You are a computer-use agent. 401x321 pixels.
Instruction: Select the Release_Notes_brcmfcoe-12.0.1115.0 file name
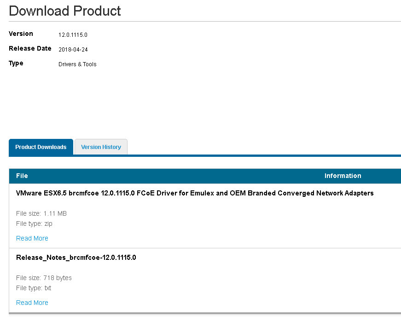pyautogui.click(x=76, y=258)
